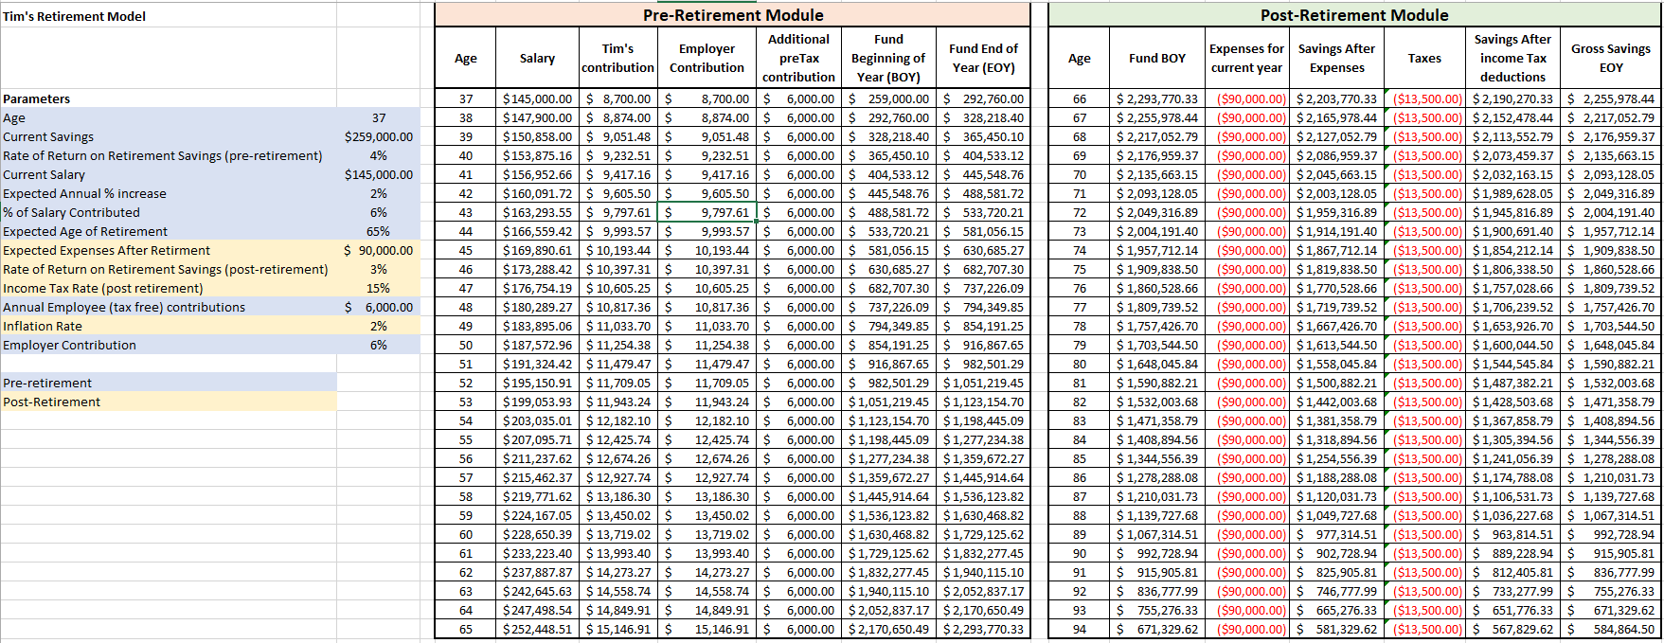Click the Current Salary value $145,000.00
Screen dimensions: 1664x643
(x=379, y=174)
